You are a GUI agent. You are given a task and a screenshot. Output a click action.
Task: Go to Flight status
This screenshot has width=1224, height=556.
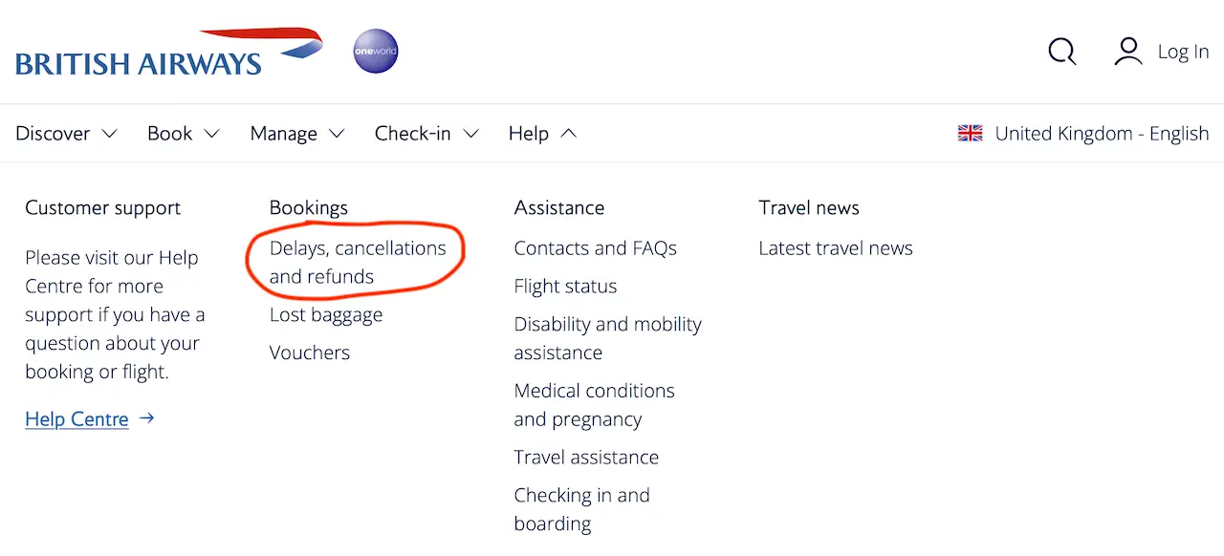[565, 287]
